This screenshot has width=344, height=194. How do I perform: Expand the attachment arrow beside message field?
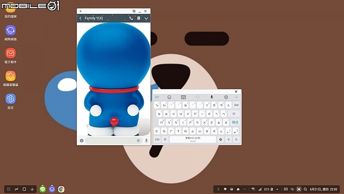tap(82, 140)
